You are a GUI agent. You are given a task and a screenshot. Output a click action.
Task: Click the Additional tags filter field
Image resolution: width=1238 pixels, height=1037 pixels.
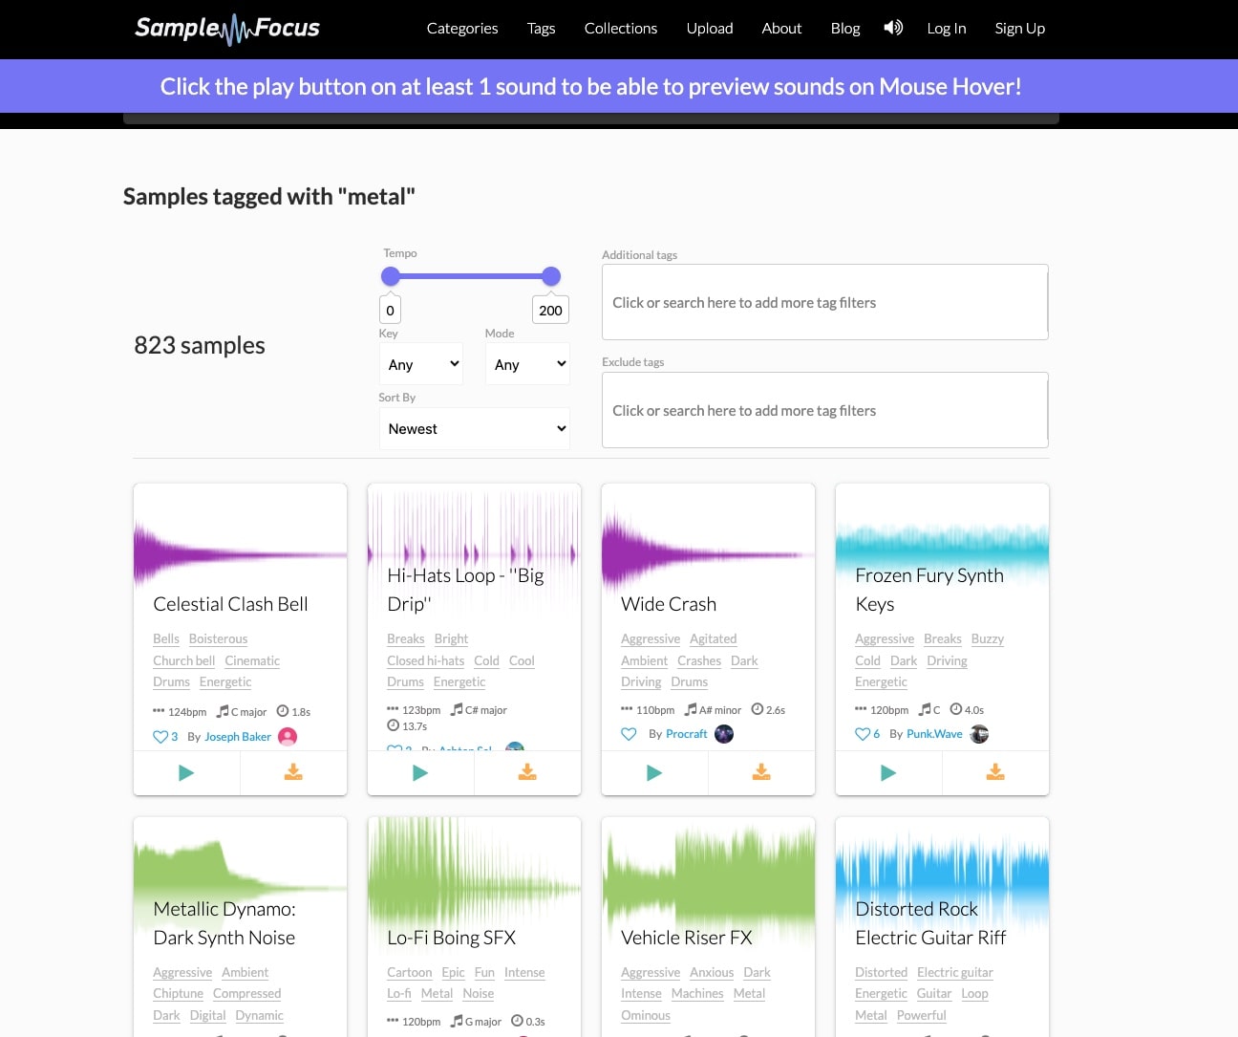824,303
